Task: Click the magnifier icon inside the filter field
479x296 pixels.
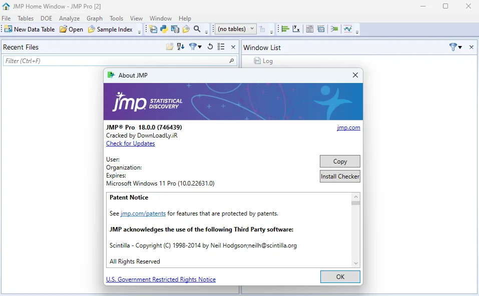Action: pos(232,60)
